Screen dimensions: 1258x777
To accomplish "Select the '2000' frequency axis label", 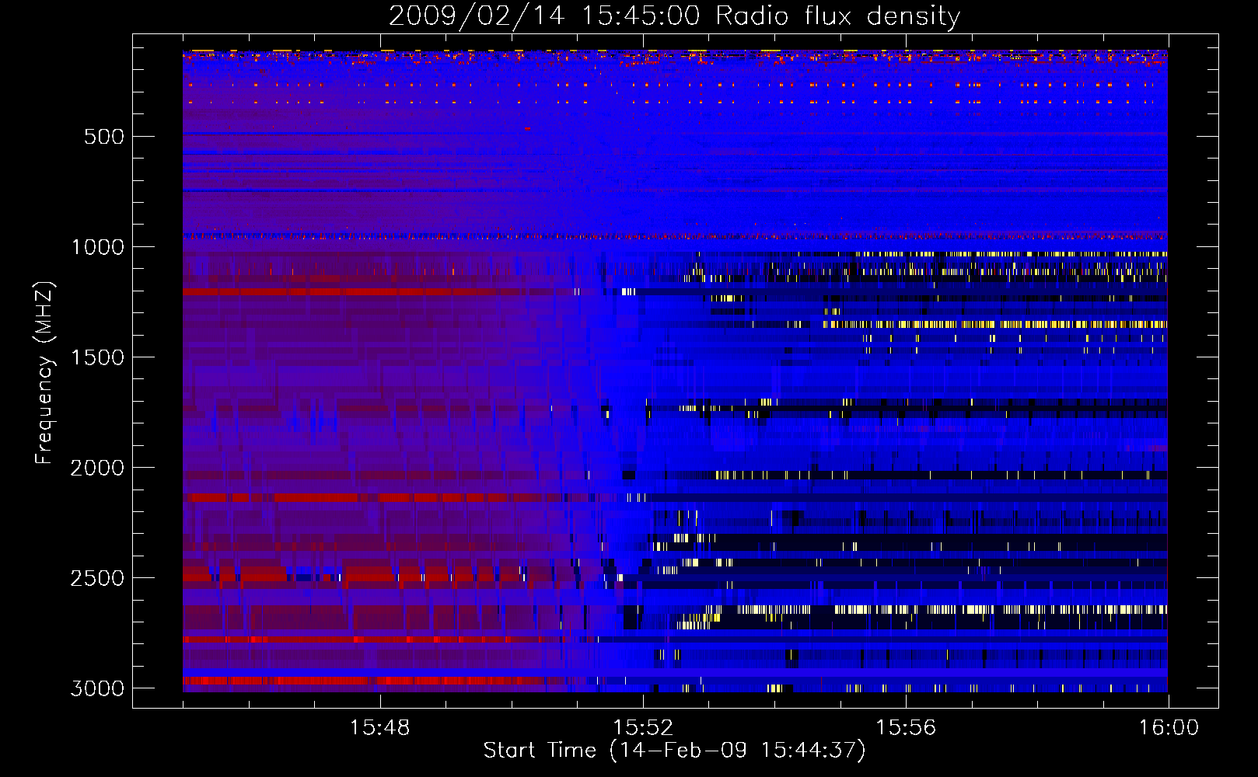I will 97,468.
